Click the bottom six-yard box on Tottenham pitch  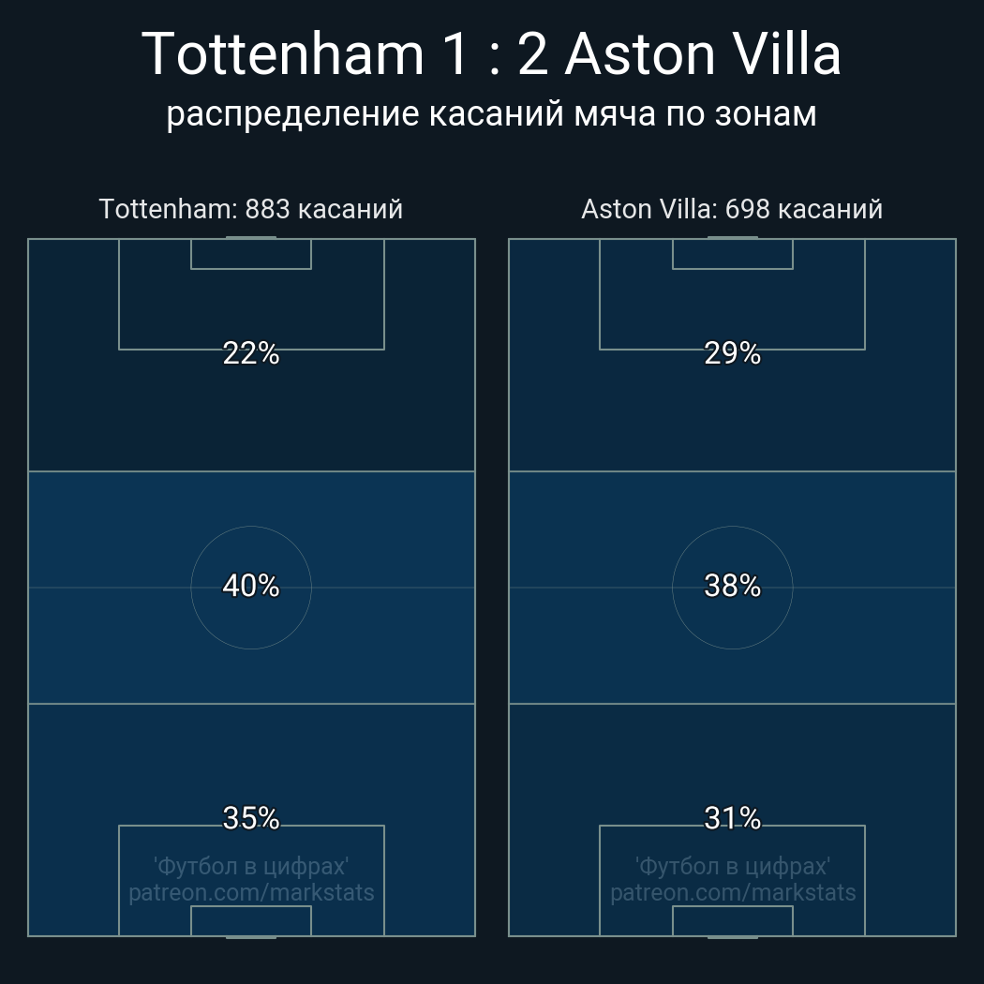point(251,921)
